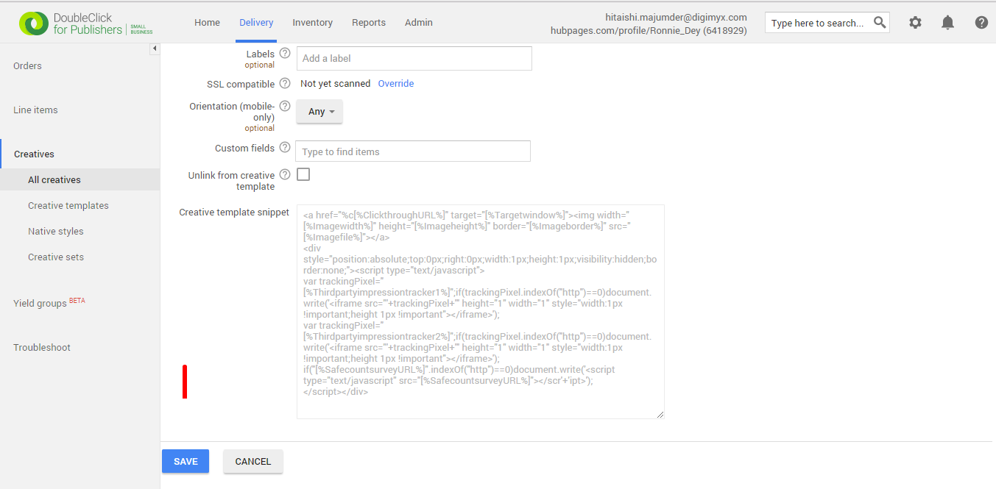
Task: Click the Add a label input field
Action: click(x=414, y=58)
